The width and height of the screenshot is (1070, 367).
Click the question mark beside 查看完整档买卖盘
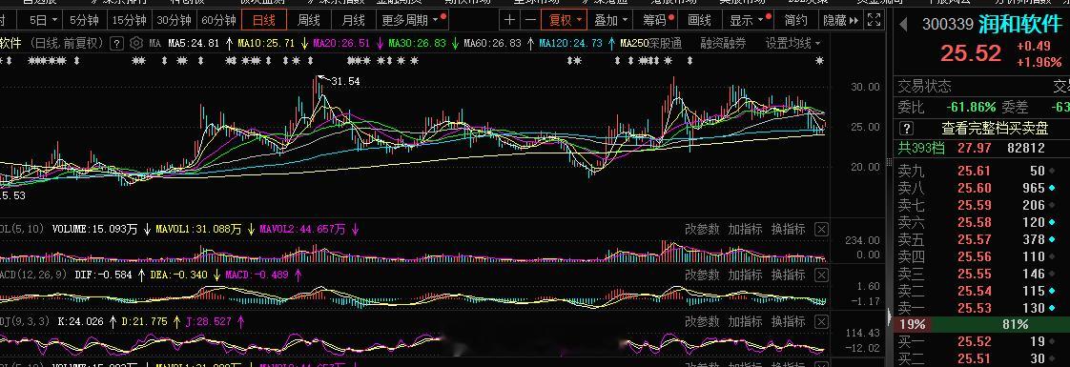click(906, 129)
